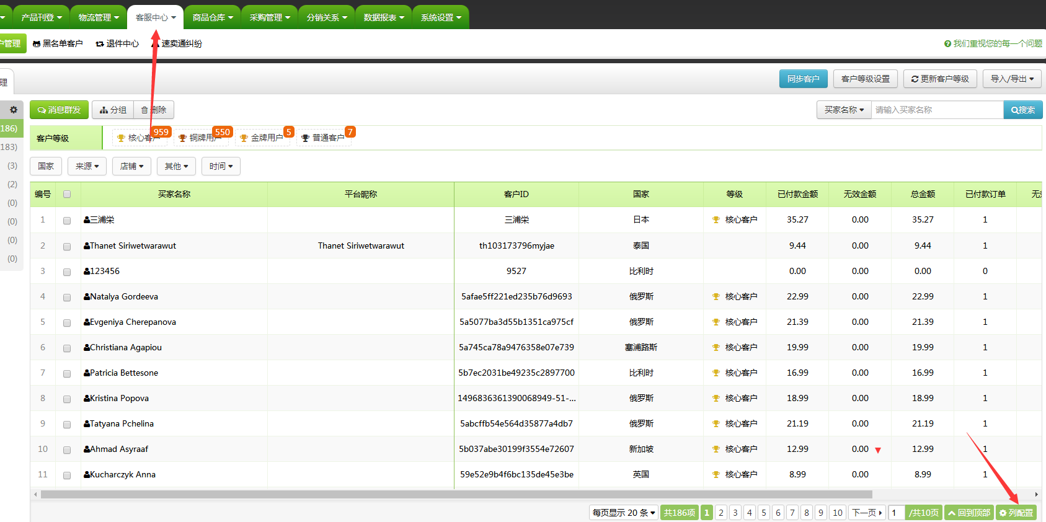
Task: Click the blacklist customers icon
Action: point(37,44)
